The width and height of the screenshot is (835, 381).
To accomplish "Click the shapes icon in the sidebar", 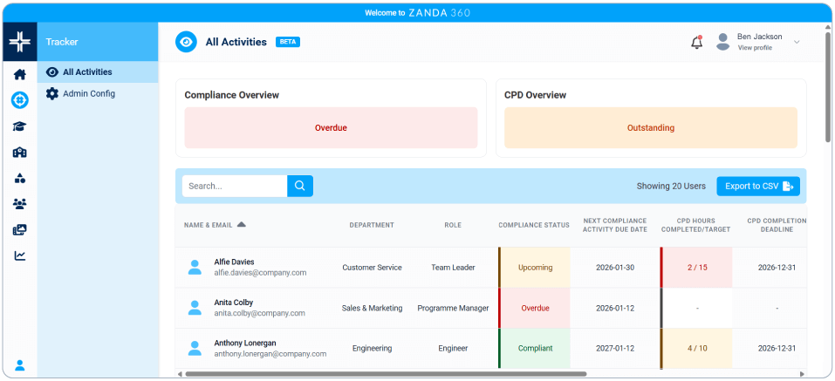I will coord(19,178).
